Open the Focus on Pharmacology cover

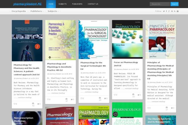tap(127, 39)
